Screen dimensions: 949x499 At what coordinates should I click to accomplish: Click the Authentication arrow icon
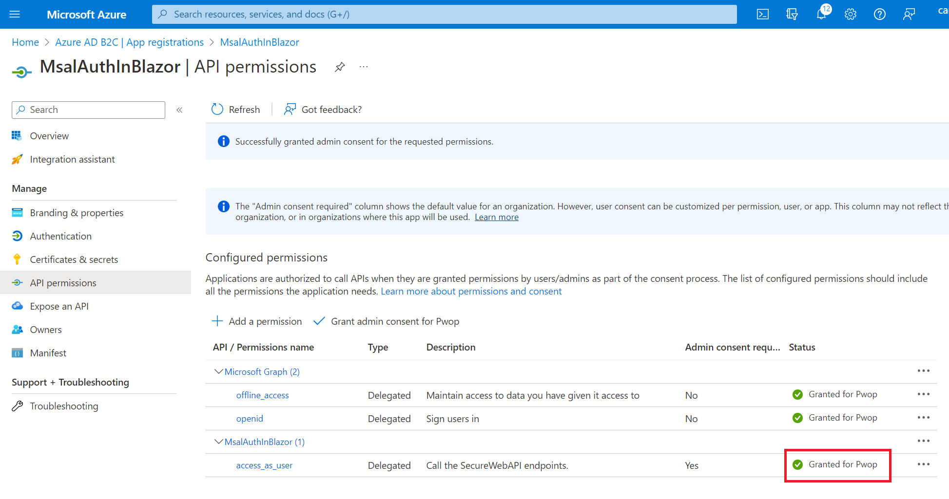click(17, 236)
